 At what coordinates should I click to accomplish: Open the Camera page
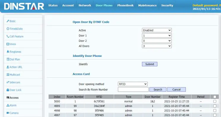(x=14, y=113)
